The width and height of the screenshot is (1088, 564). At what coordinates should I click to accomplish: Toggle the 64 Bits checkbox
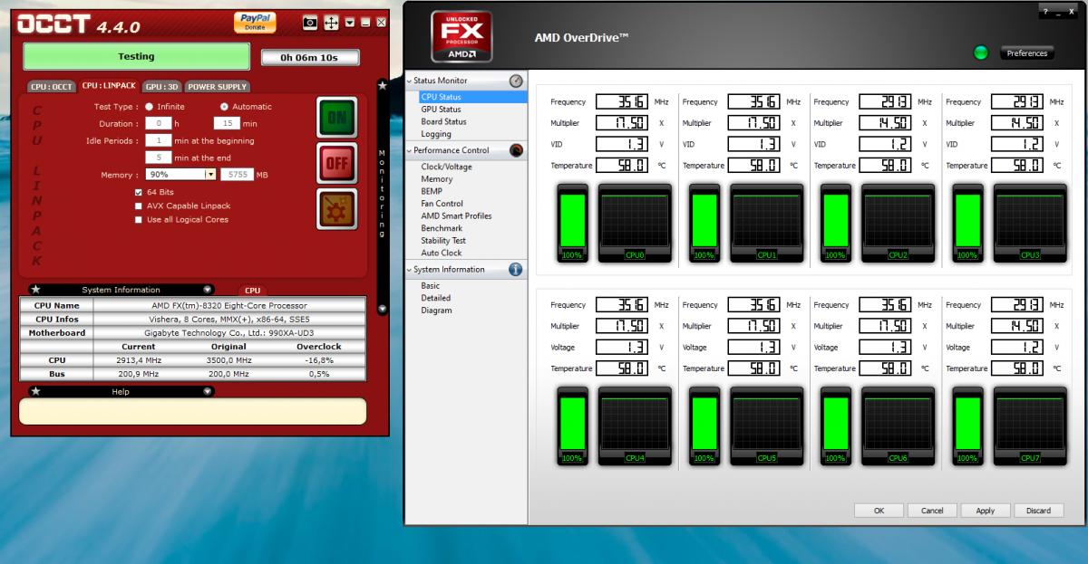click(139, 193)
